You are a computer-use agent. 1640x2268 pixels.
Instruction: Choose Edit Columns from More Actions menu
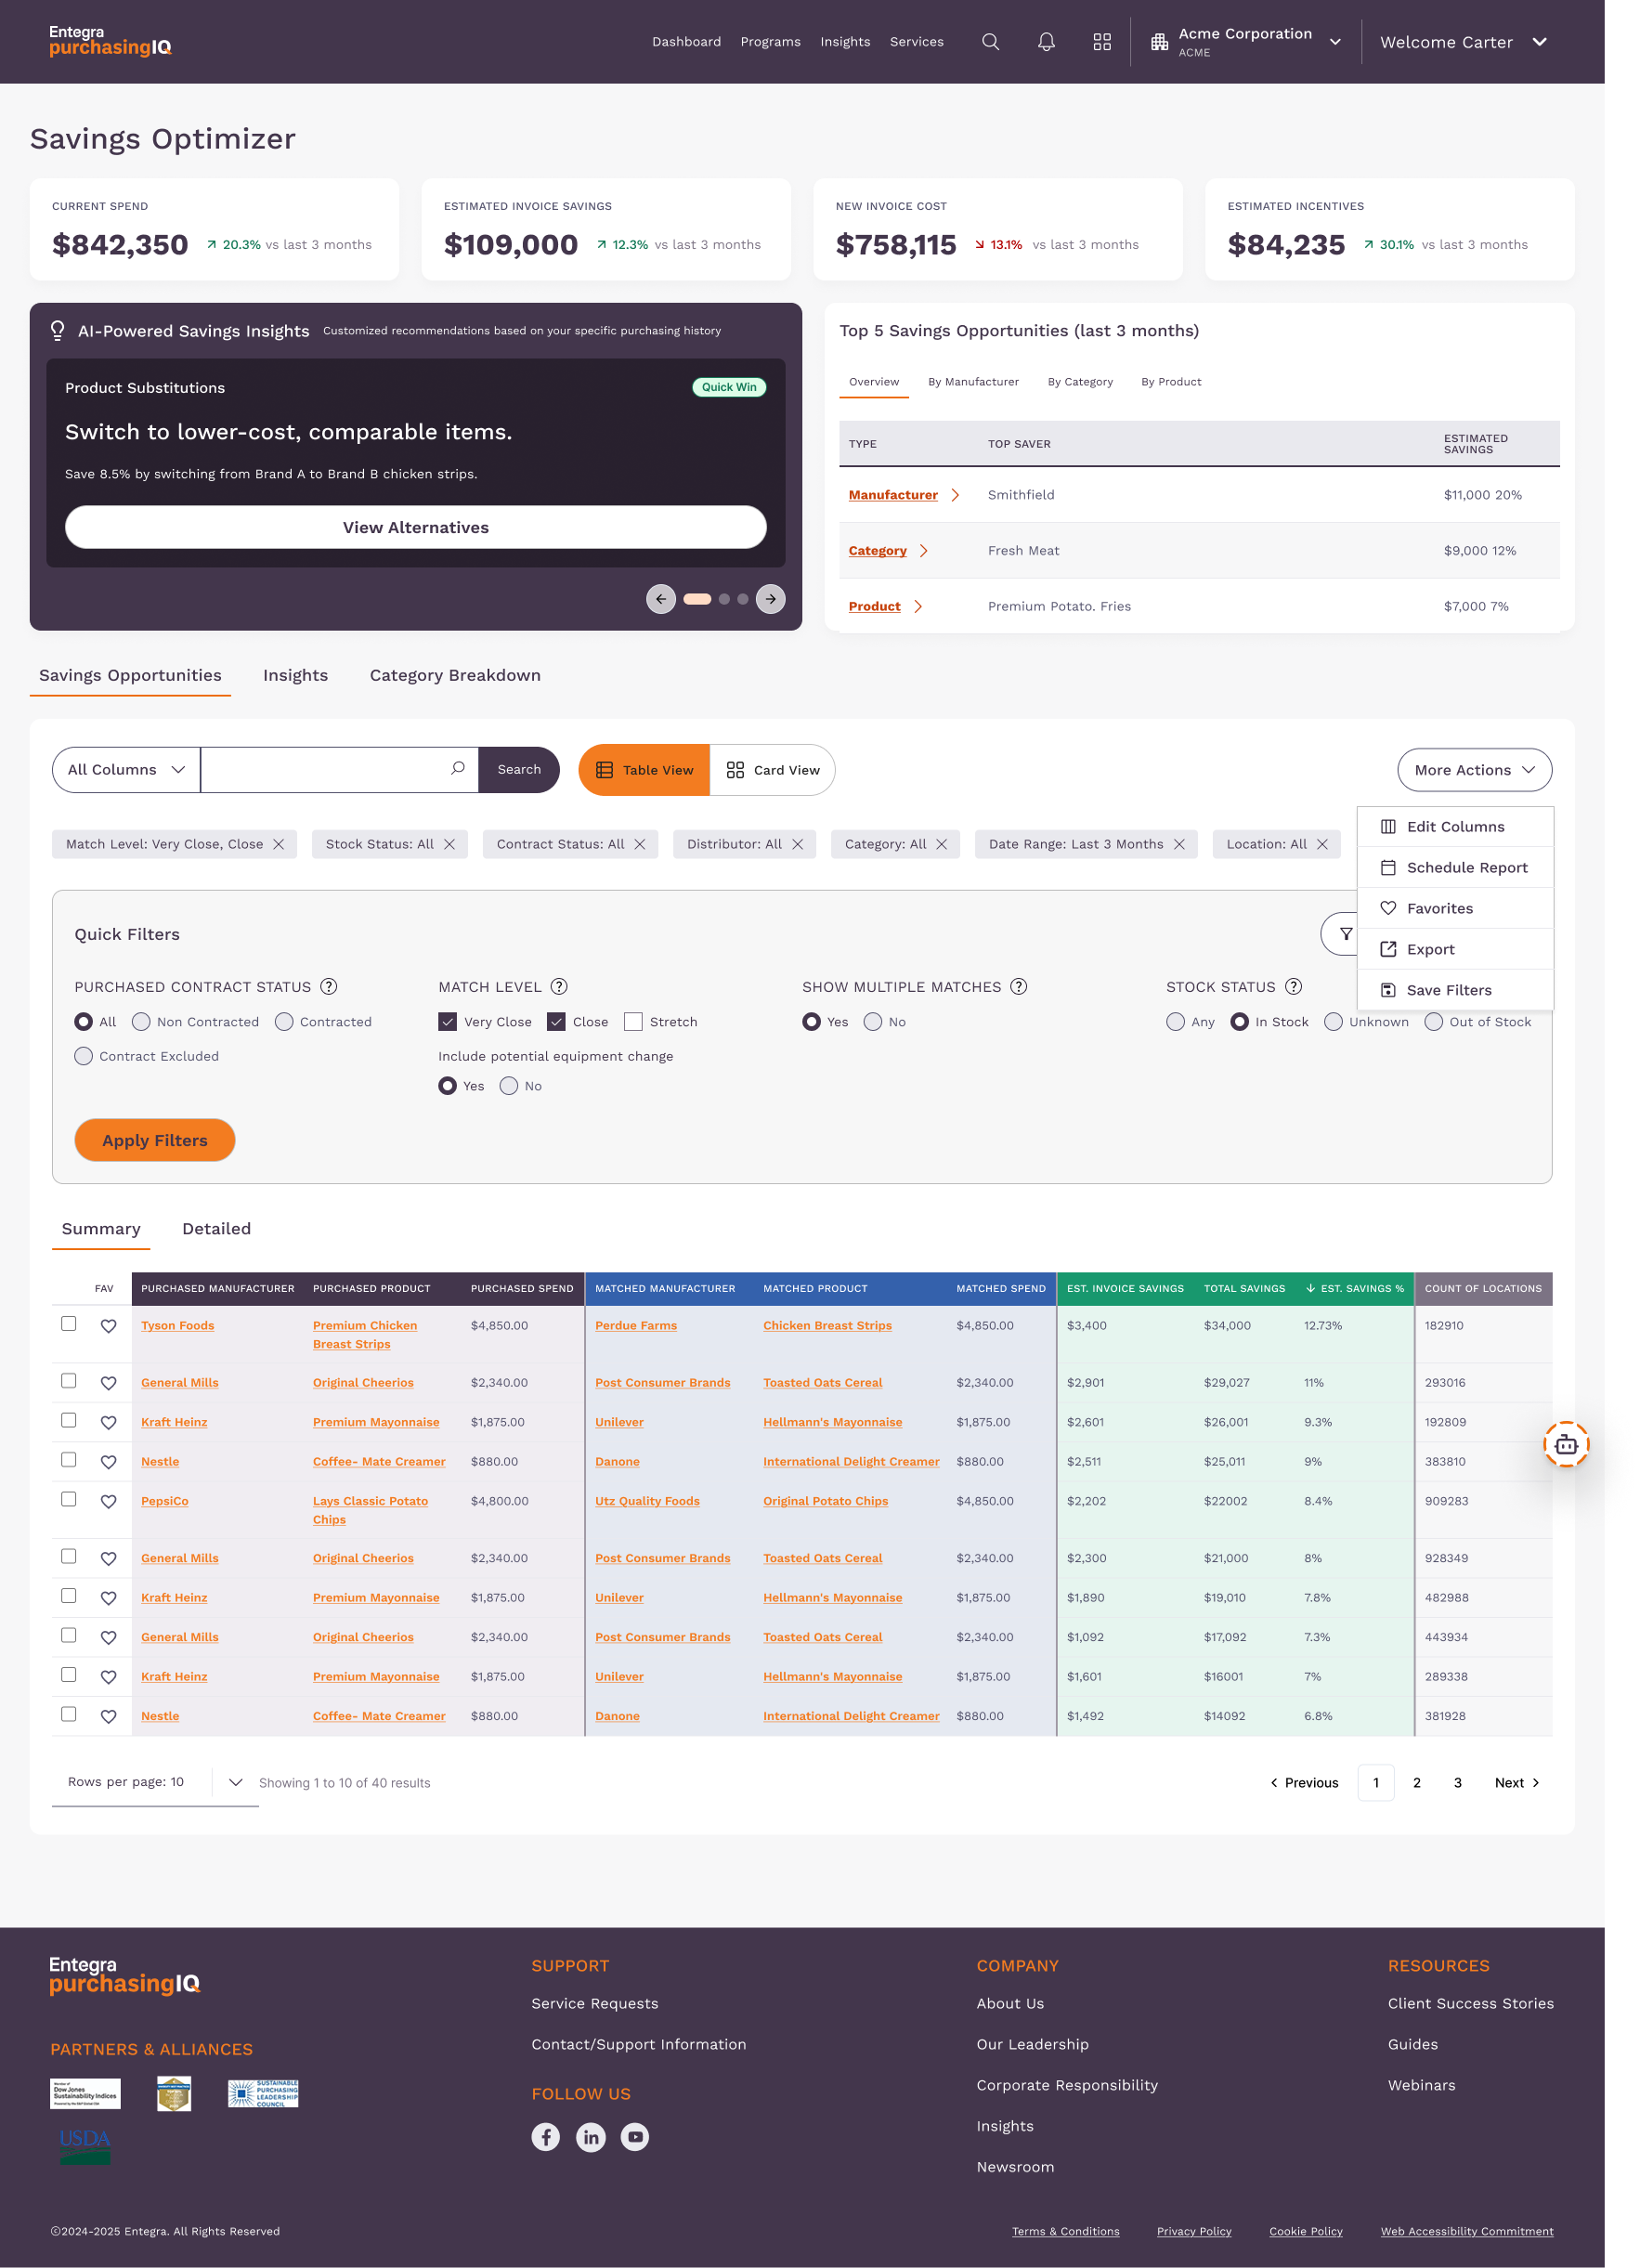pyautogui.click(x=1455, y=827)
